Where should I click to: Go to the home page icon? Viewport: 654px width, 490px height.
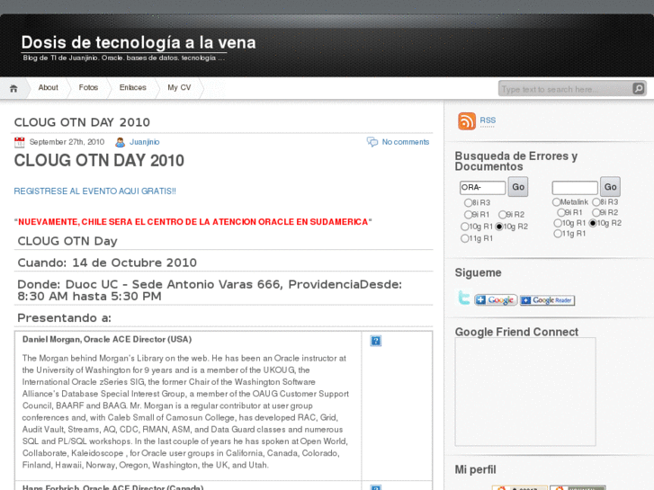(x=13, y=88)
